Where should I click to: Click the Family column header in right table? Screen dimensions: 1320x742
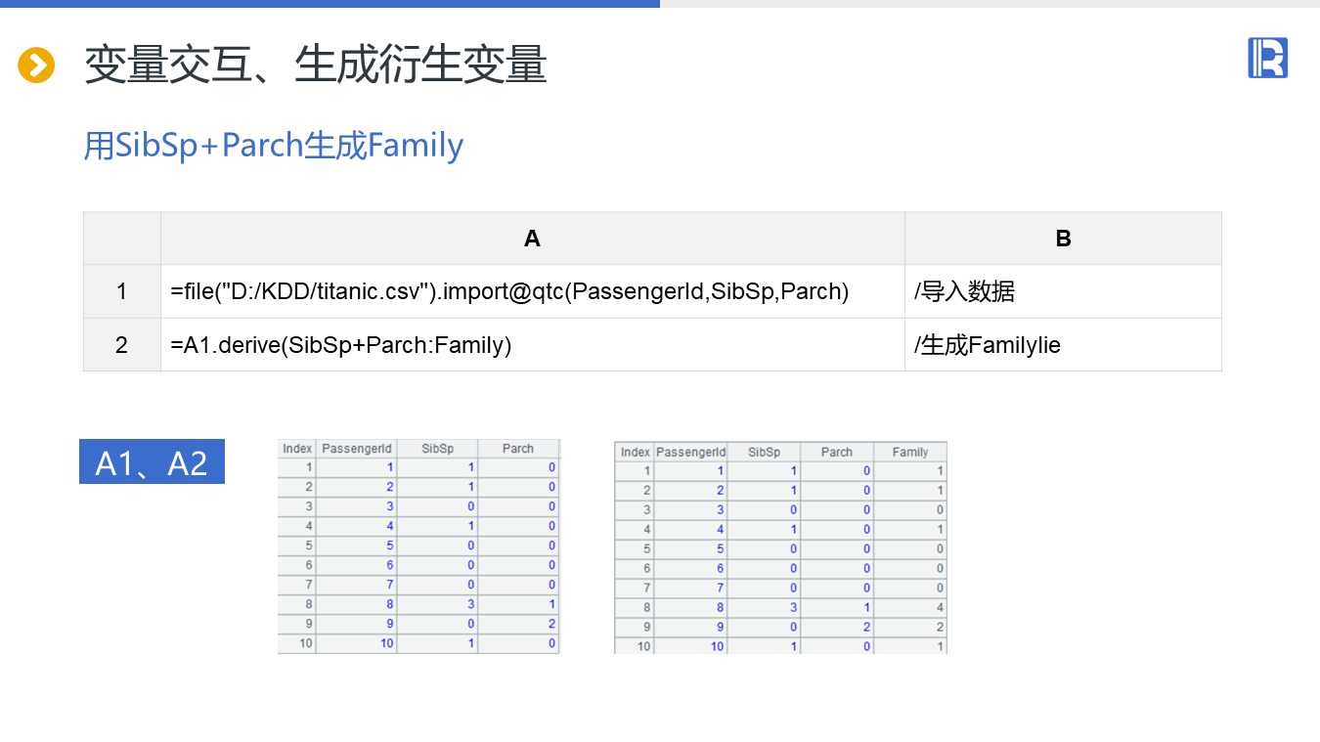(x=909, y=452)
